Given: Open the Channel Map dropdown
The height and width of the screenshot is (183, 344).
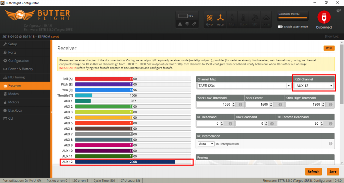Looking at the screenshot, I should coord(244,86).
